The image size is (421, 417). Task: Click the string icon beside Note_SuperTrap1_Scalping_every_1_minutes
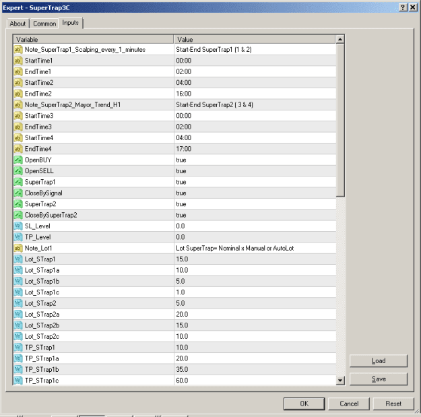pyautogui.click(x=18, y=50)
